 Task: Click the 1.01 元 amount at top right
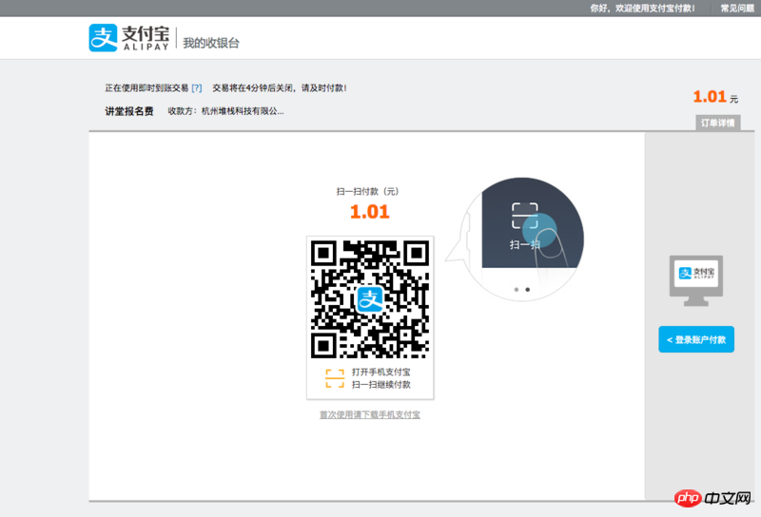coord(715,97)
